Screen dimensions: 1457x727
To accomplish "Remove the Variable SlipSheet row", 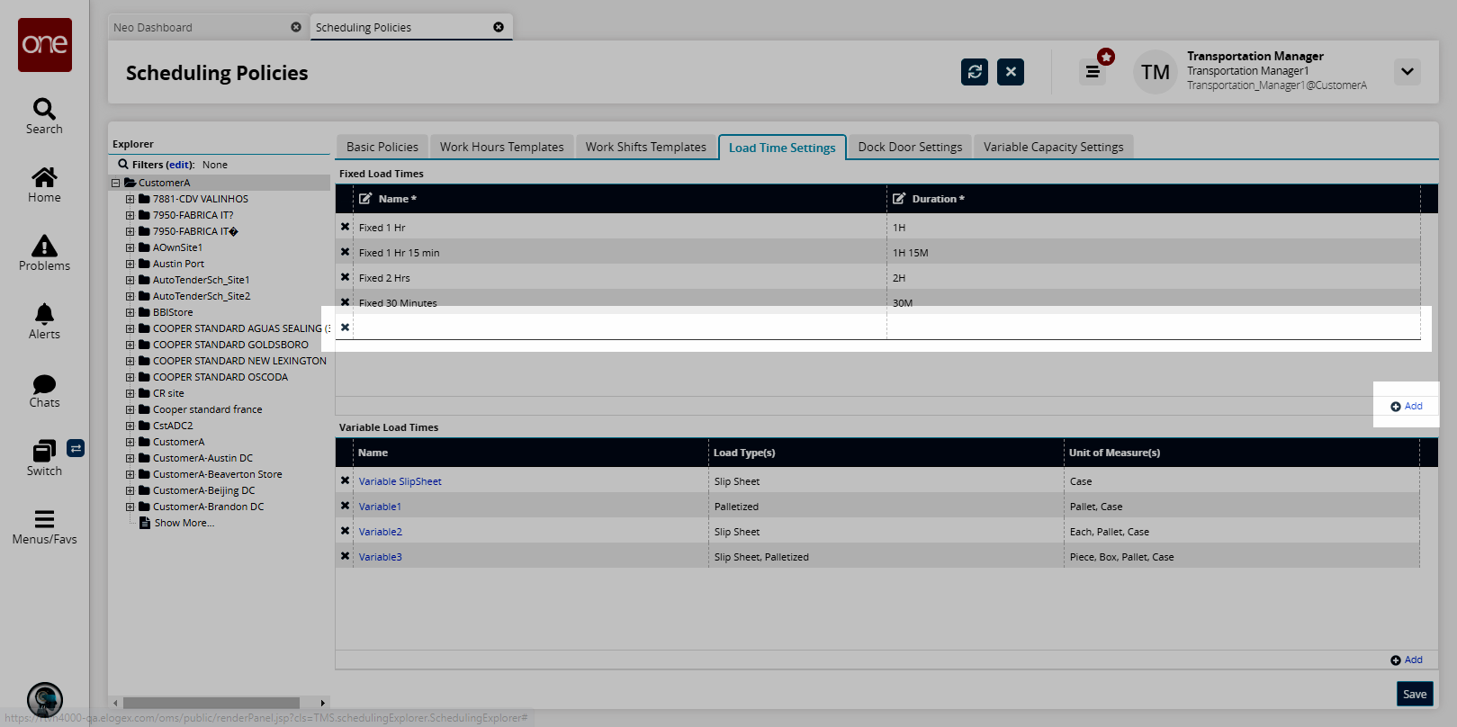I will (x=345, y=481).
